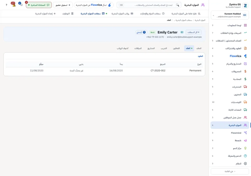Select the الفعالون tab
The image size is (251, 176).
[176, 48]
